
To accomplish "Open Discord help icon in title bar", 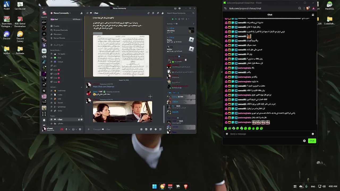I will [x=180, y=8].
